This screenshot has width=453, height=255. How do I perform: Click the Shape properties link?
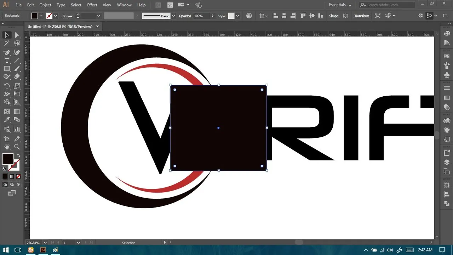click(334, 16)
